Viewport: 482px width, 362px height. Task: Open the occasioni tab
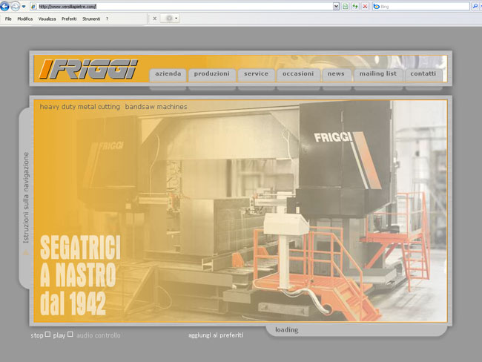tap(298, 74)
